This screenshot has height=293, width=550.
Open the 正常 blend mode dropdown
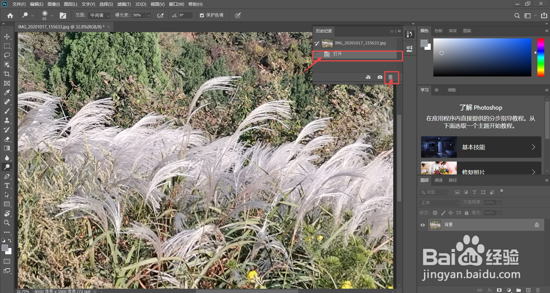tap(439, 202)
